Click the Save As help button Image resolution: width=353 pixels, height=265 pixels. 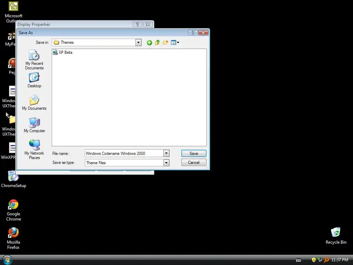[193, 33]
